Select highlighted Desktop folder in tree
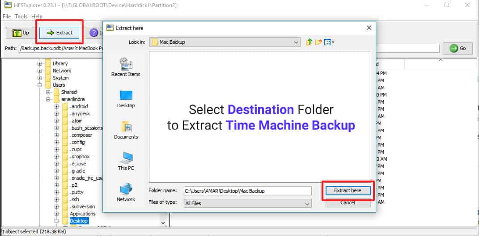479x236 pixels. point(79,221)
